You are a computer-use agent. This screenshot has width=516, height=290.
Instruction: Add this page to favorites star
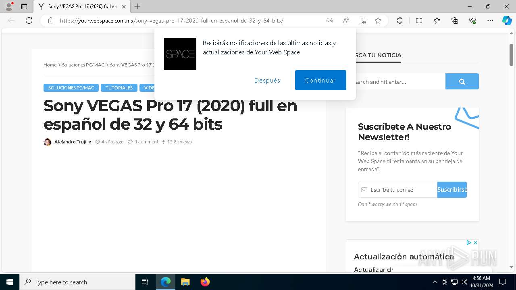[x=378, y=21]
